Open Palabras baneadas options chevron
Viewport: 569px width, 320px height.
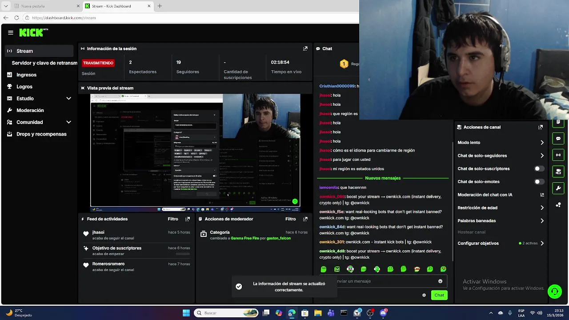pos(542,220)
